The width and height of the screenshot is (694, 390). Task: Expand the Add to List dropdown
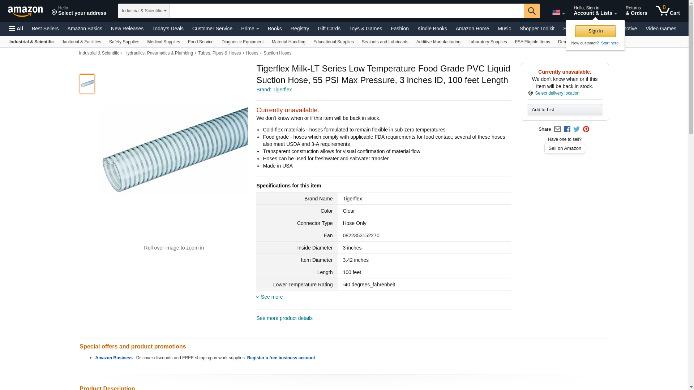(x=565, y=110)
